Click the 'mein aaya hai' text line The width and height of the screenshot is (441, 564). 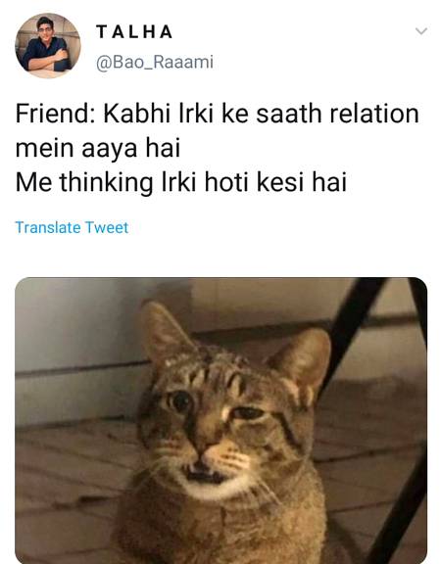98,148
